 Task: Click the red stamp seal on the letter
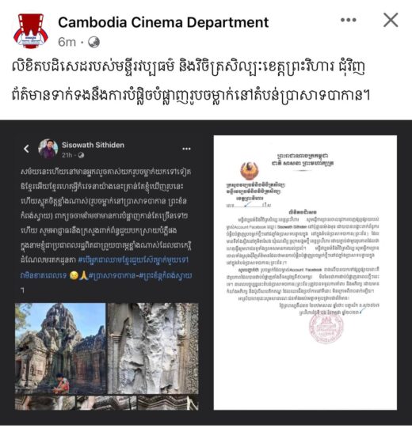[326, 327]
